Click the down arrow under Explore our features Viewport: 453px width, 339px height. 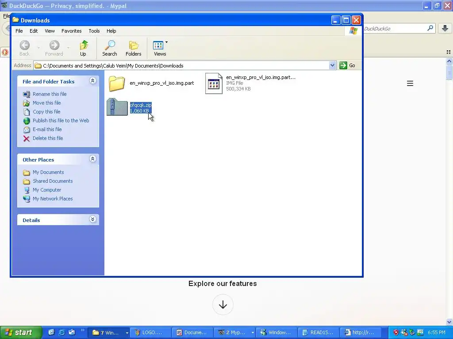pos(223,305)
